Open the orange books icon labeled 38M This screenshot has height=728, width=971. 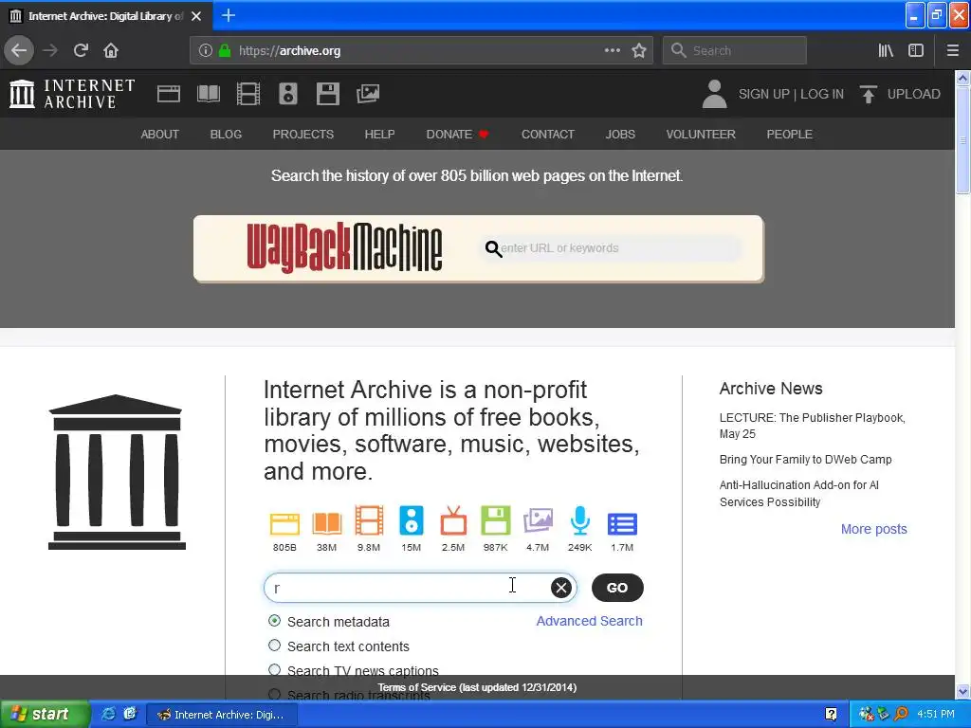pyautogui.click(x=327, y=523)
